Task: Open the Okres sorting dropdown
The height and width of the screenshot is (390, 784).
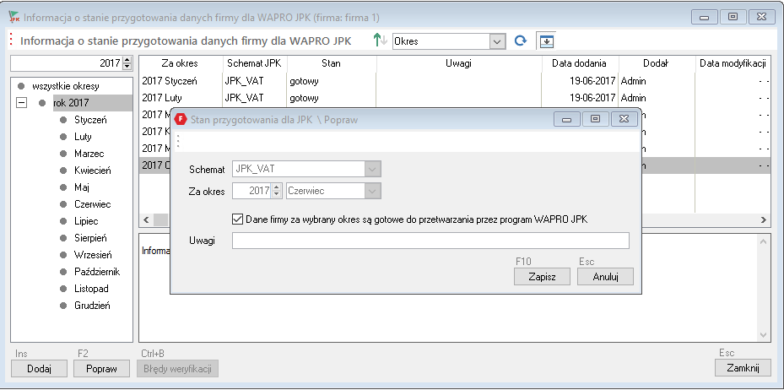Action: [496, 41]
